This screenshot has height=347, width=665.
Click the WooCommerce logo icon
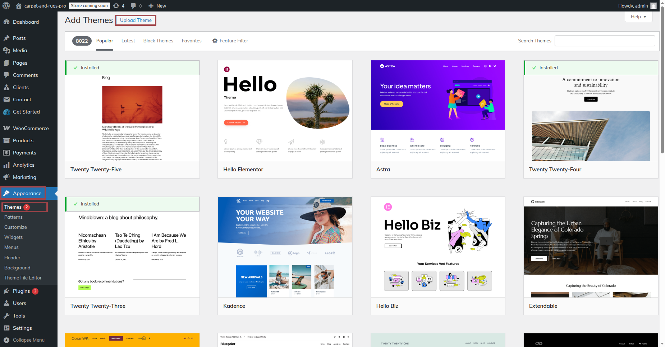click(x=6, y=128)
